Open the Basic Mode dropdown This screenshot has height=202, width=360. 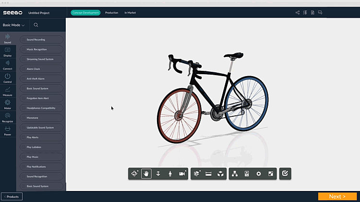click(14, 25)
